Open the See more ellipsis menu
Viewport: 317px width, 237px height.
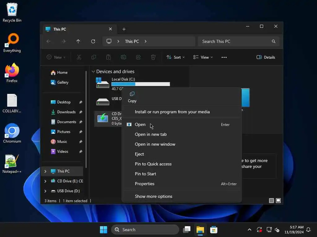(x=224, y=57)
